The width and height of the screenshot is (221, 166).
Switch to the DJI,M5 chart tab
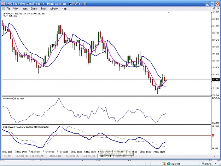[x=7, y=156]
